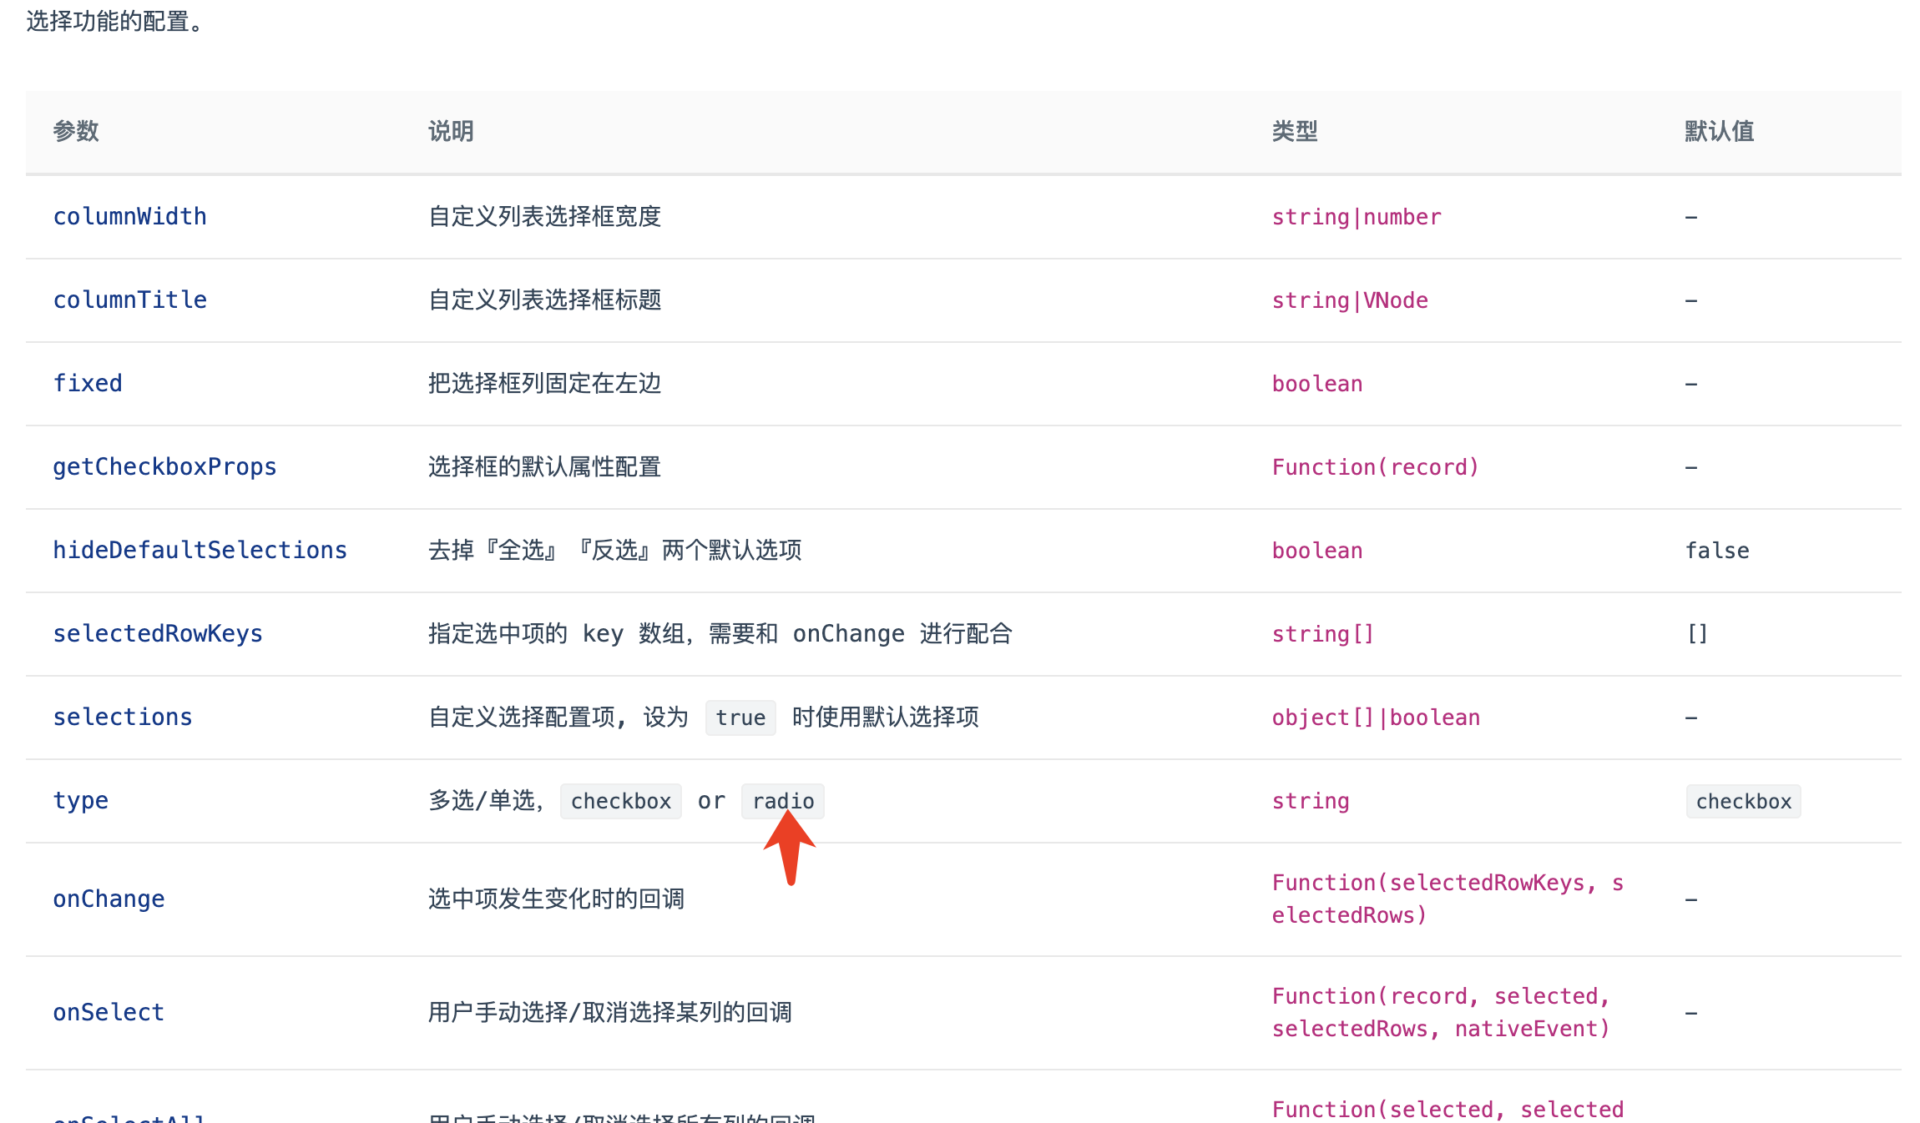This screenshot has height=1123, width=1920.
Task: Click the boolean type text in fixed row
Action: [1316, 383]
